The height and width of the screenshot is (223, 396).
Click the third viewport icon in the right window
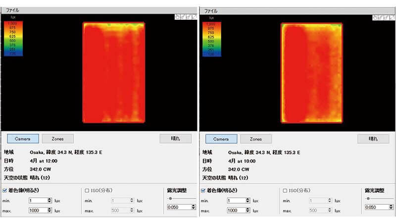pyautogui.click(x=387, y=17)
